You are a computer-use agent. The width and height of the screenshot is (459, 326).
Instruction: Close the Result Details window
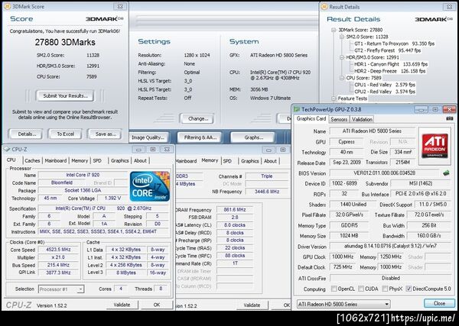[449, 6]
